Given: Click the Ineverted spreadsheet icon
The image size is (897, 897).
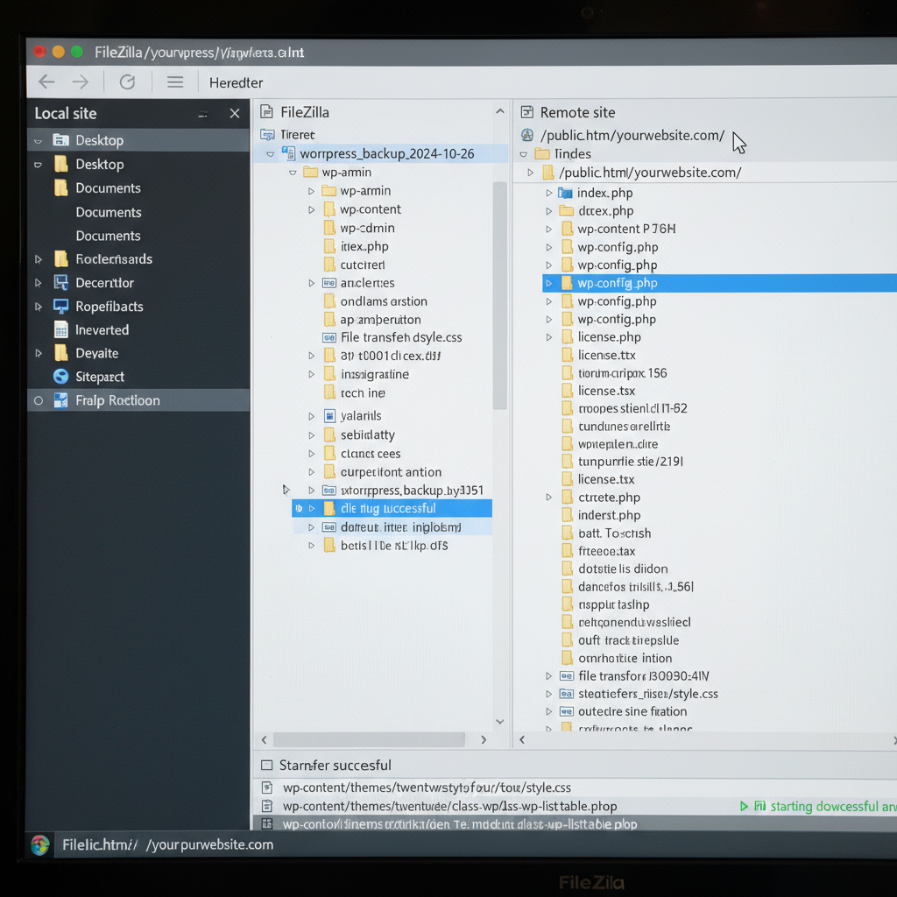Looking at the screenshot, I should 60,329.
